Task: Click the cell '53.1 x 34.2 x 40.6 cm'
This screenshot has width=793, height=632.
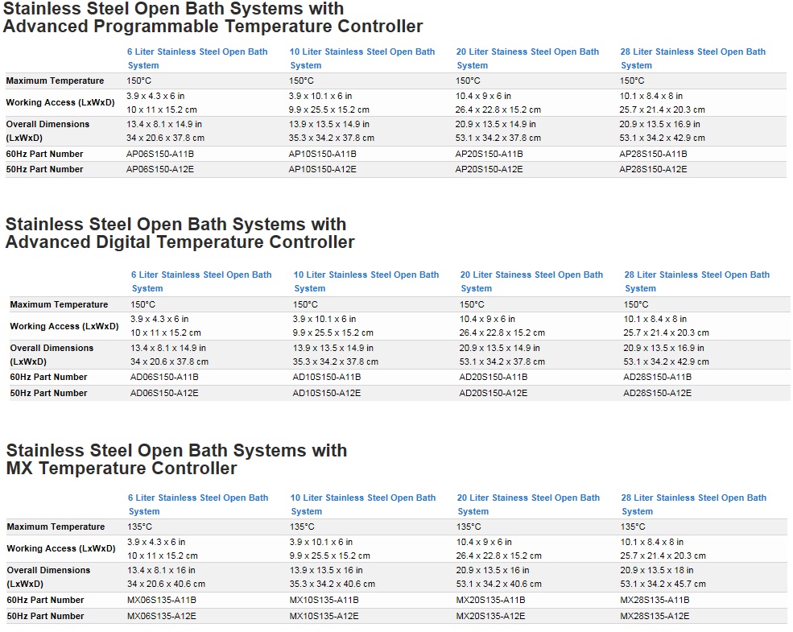Action: [x=499, y=584]
